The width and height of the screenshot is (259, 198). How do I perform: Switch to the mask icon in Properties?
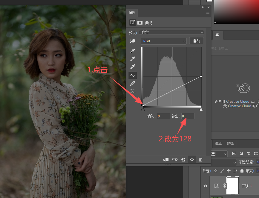140,23
